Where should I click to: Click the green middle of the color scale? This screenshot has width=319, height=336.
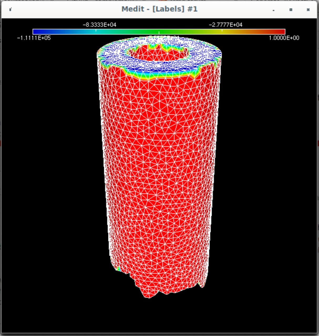tap(159, 32)
